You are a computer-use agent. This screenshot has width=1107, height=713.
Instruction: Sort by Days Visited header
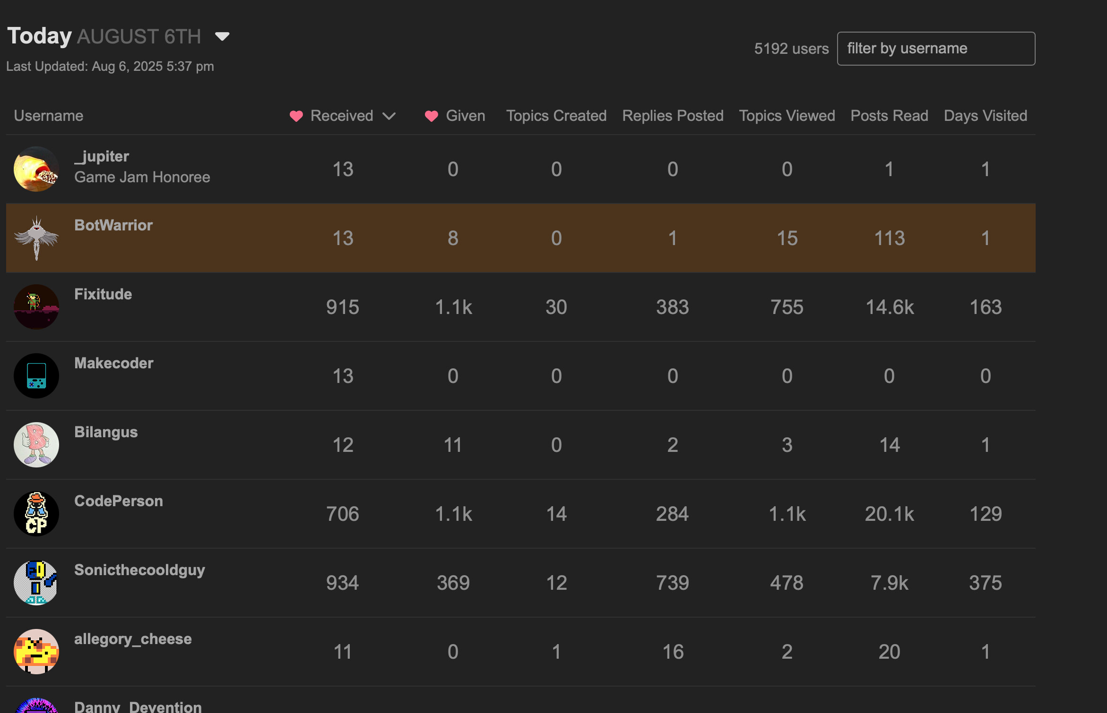[986, 116]
